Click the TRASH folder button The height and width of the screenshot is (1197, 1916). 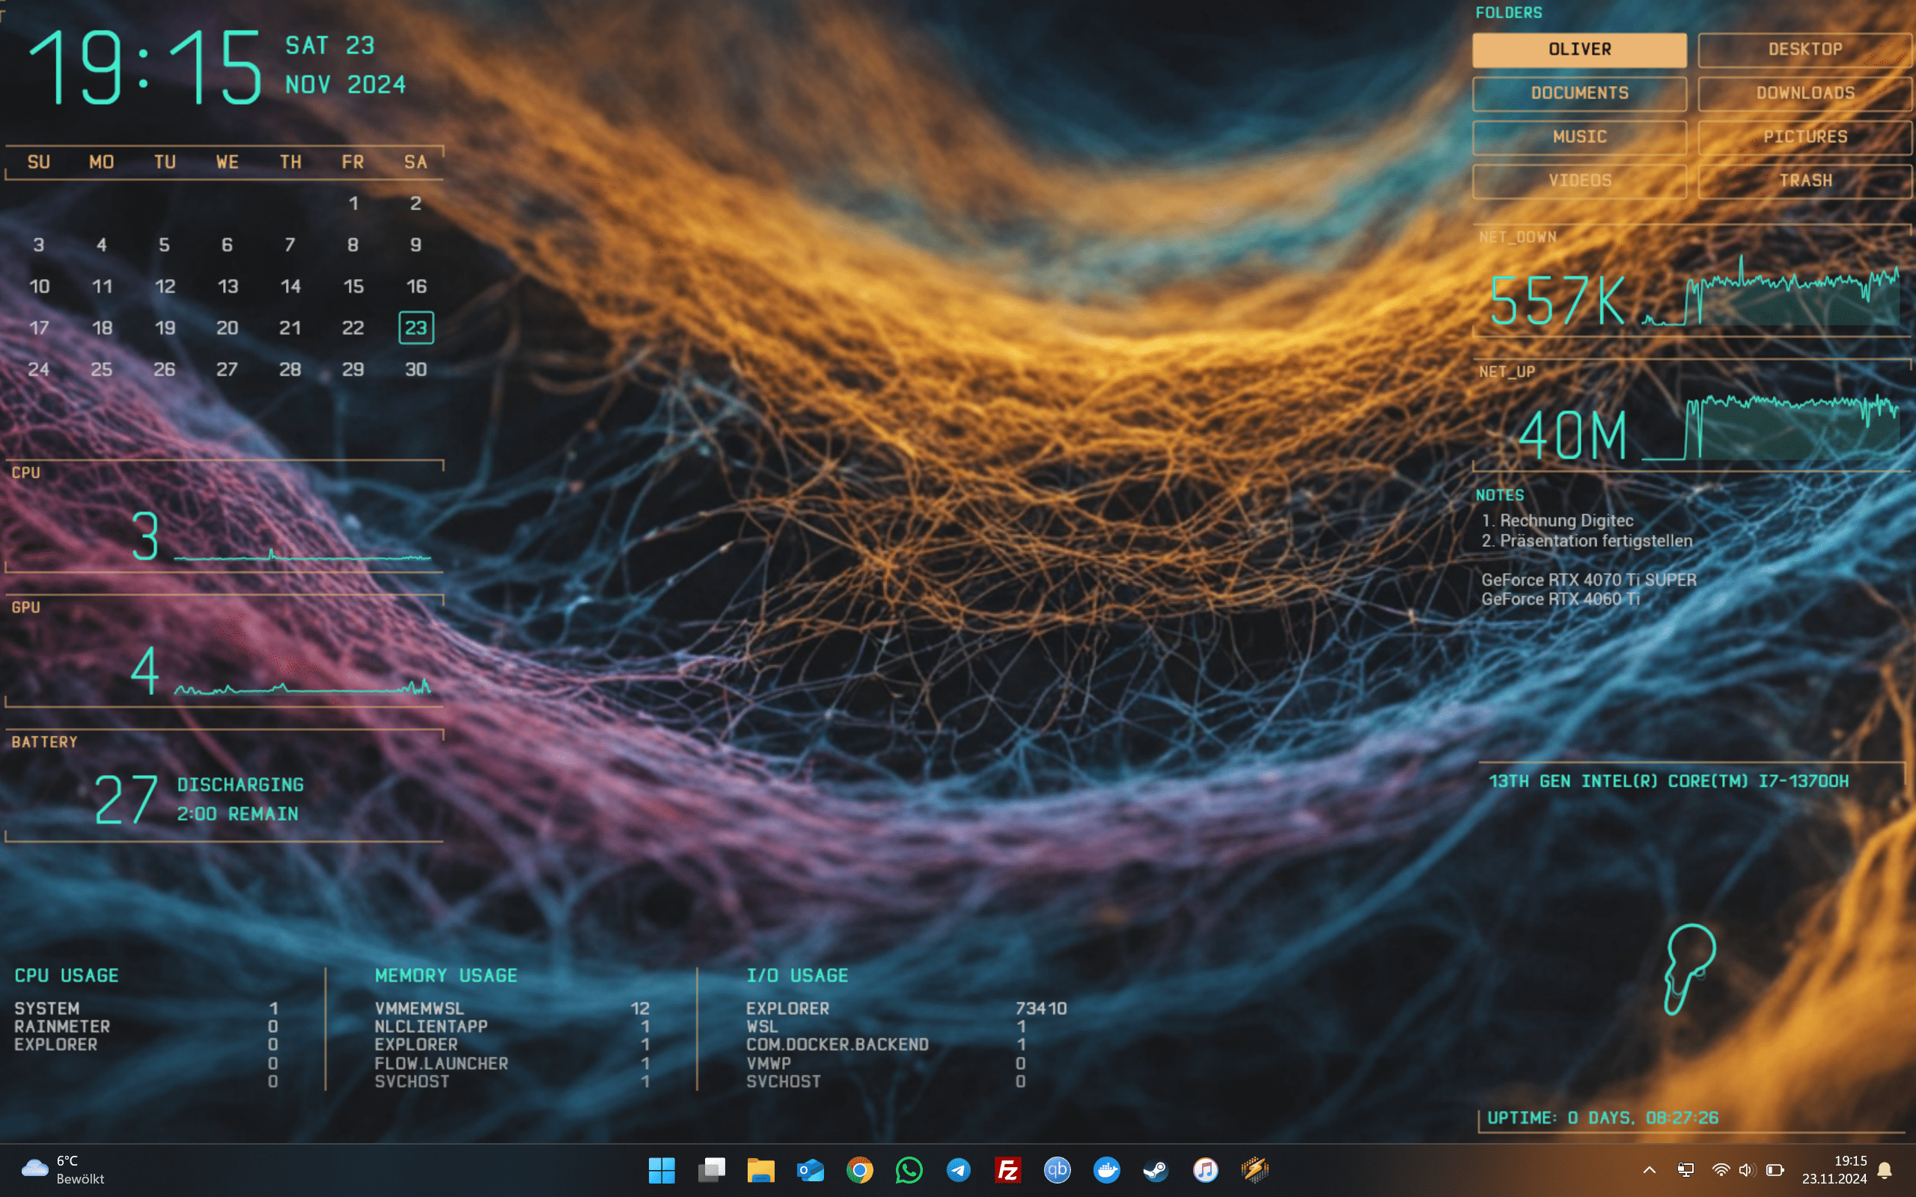1804,180
